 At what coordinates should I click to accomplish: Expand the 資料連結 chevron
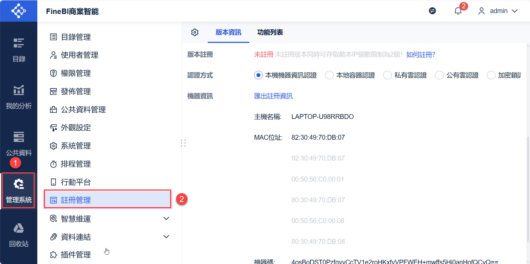(x=166, y=237)
